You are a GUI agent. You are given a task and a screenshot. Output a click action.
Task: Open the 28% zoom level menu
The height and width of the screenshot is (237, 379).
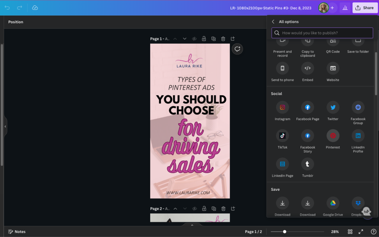tap(335, 232)
